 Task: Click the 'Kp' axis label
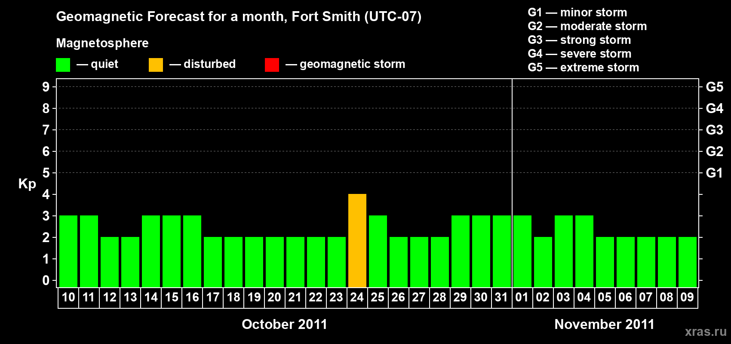pyautogui.click(x=27, y=184)
